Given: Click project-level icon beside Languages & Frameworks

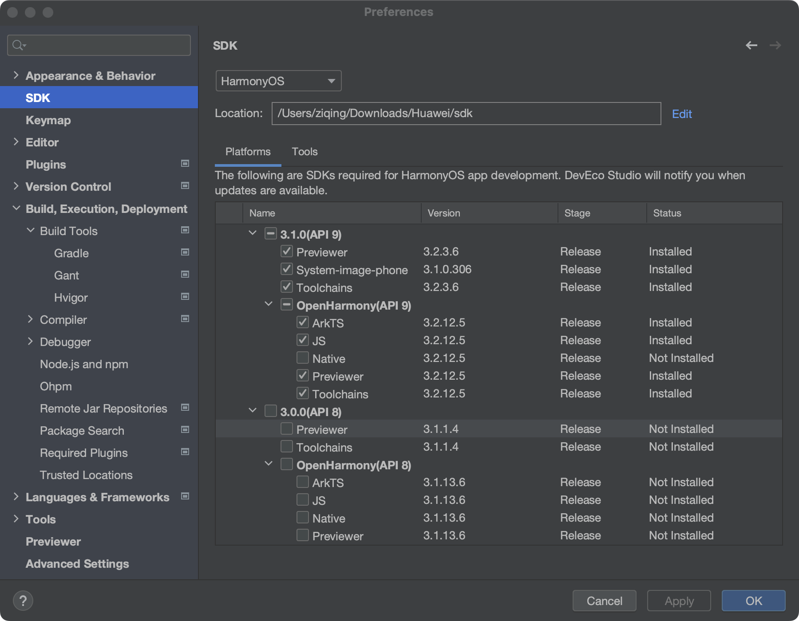Looking at the screenshot, I should pos(185,496).
